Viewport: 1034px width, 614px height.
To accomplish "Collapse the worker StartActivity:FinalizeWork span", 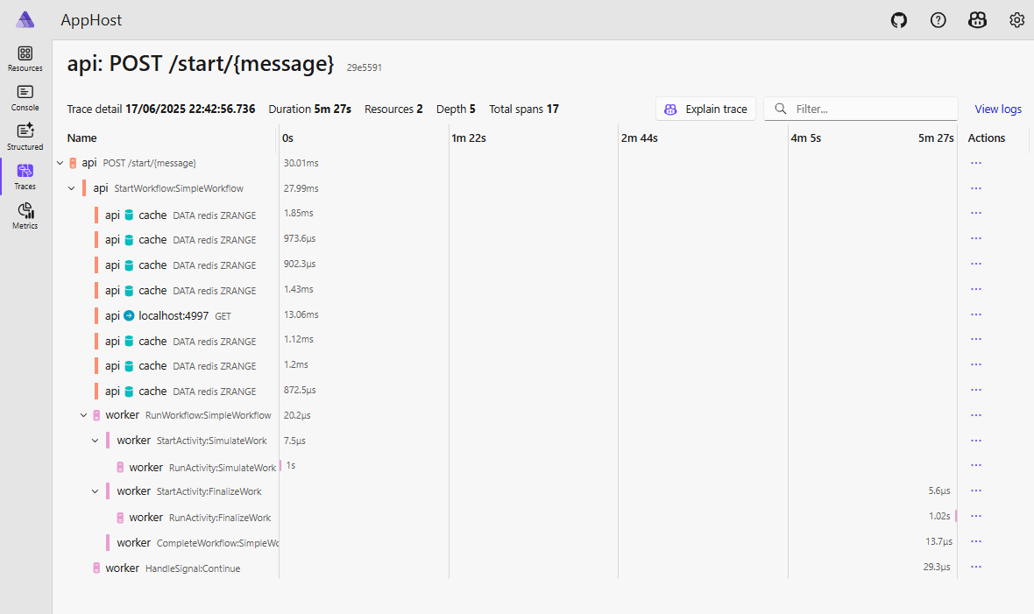I will (x=96, y=491).
